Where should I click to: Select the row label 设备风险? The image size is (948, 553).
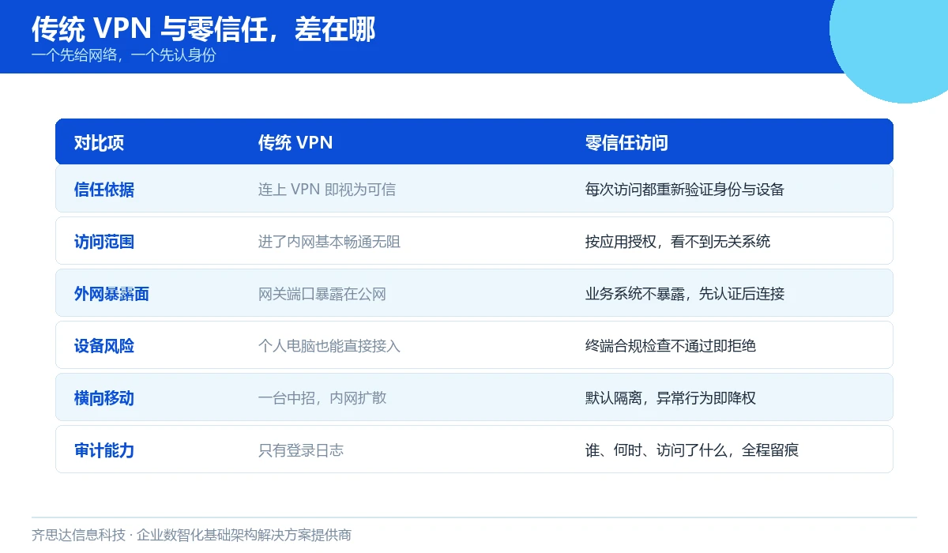click(104, 346)
